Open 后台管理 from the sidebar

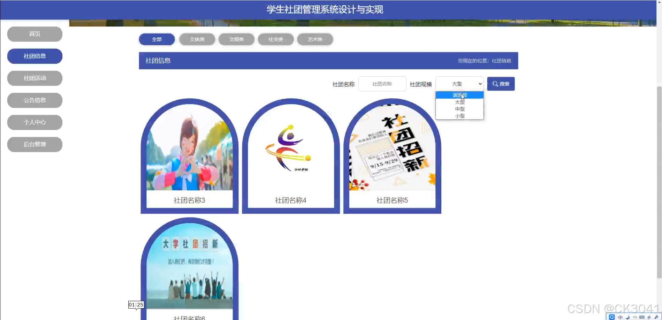tap(35, 144)
